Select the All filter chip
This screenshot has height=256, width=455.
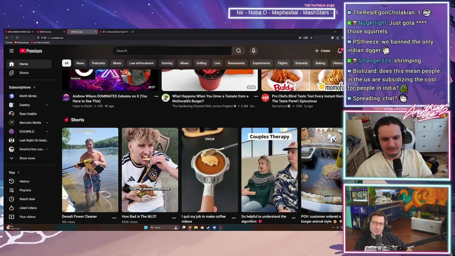click(66, 63)
